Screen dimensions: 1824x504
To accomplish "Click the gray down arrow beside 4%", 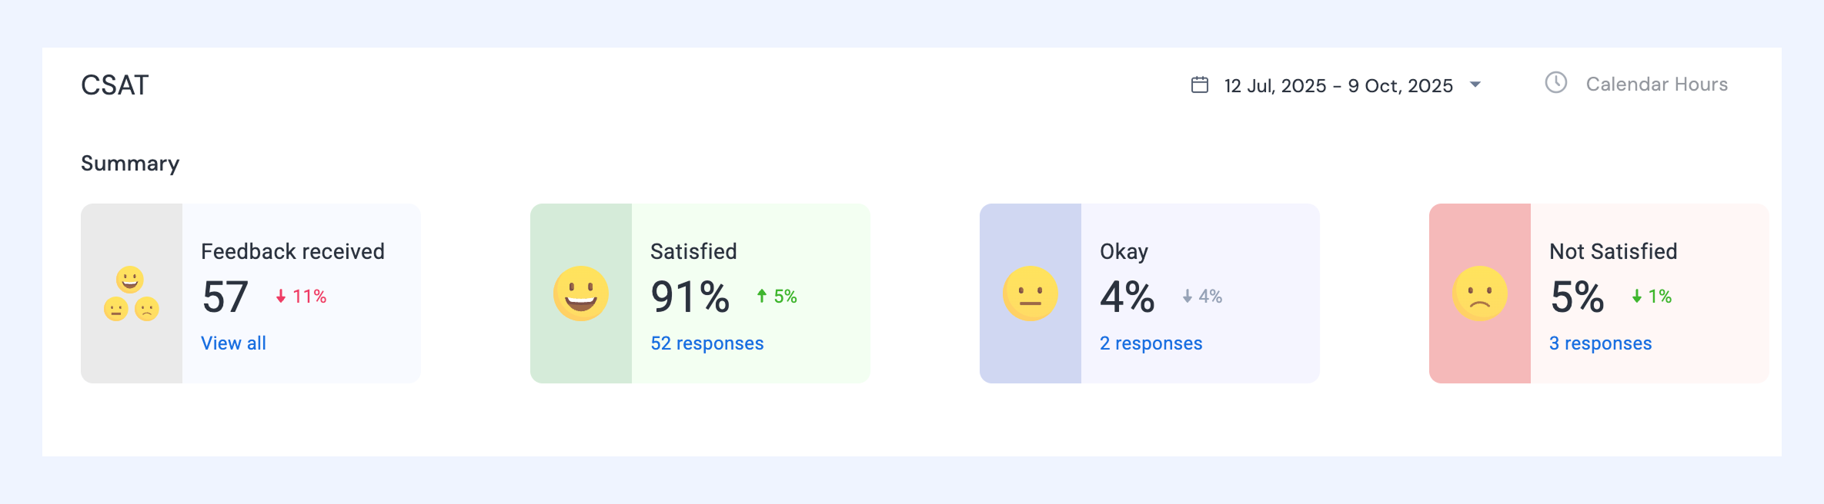I will [x=1188, y=296].
